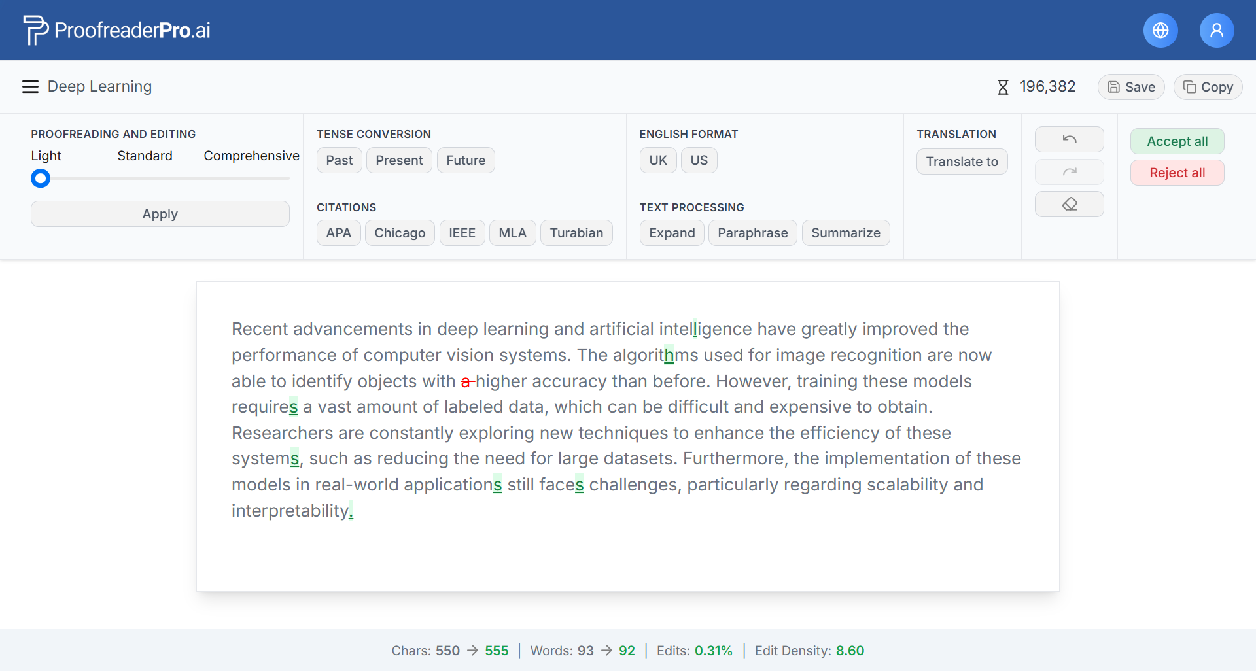
Task: Choose UK English format
Action: pyautogui.click(x=657, y=160)
